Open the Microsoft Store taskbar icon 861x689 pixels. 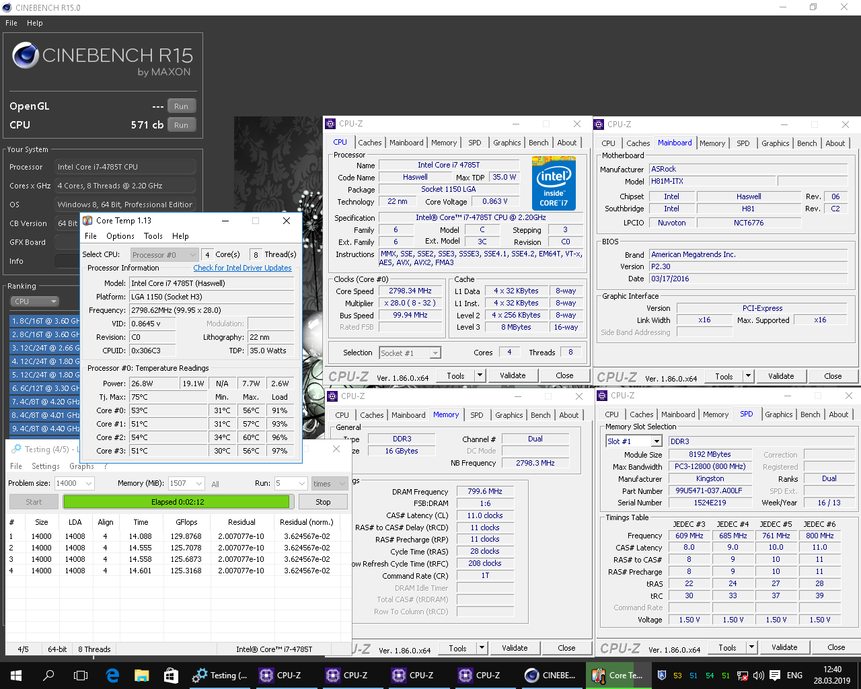171,675
